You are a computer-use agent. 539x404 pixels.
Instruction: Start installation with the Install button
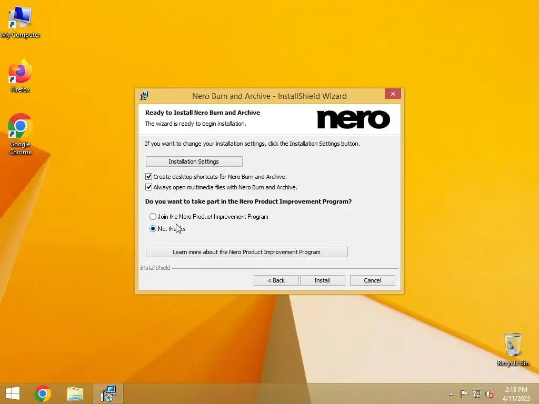click(x=322, y=280)
